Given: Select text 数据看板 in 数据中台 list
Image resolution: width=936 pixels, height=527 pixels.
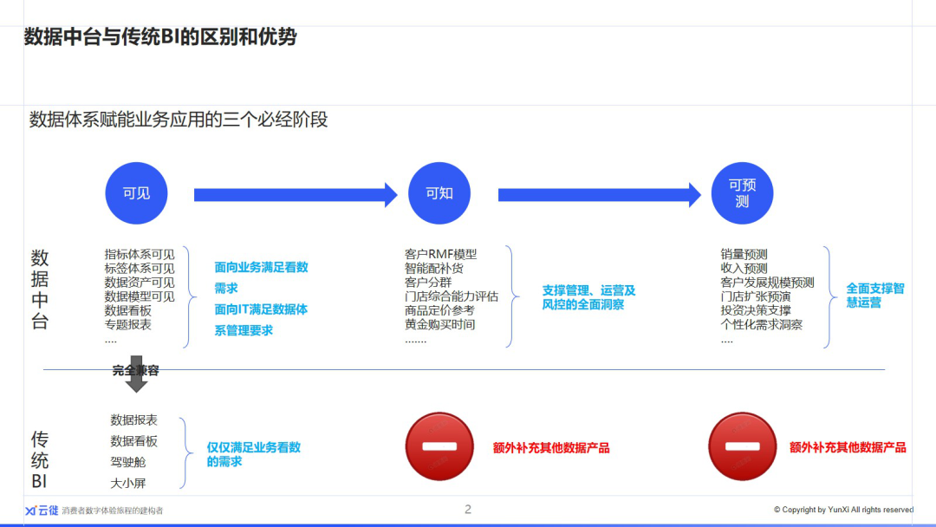Looking at the screenshot, I should click(127, 310).
